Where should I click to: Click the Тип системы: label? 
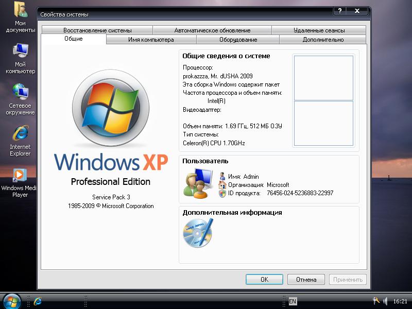[x=201, y=134]
